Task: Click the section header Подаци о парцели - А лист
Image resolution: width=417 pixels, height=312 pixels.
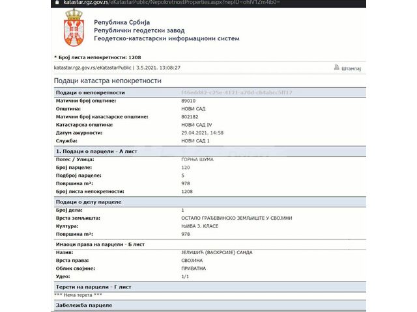Action: pos(100,151)
